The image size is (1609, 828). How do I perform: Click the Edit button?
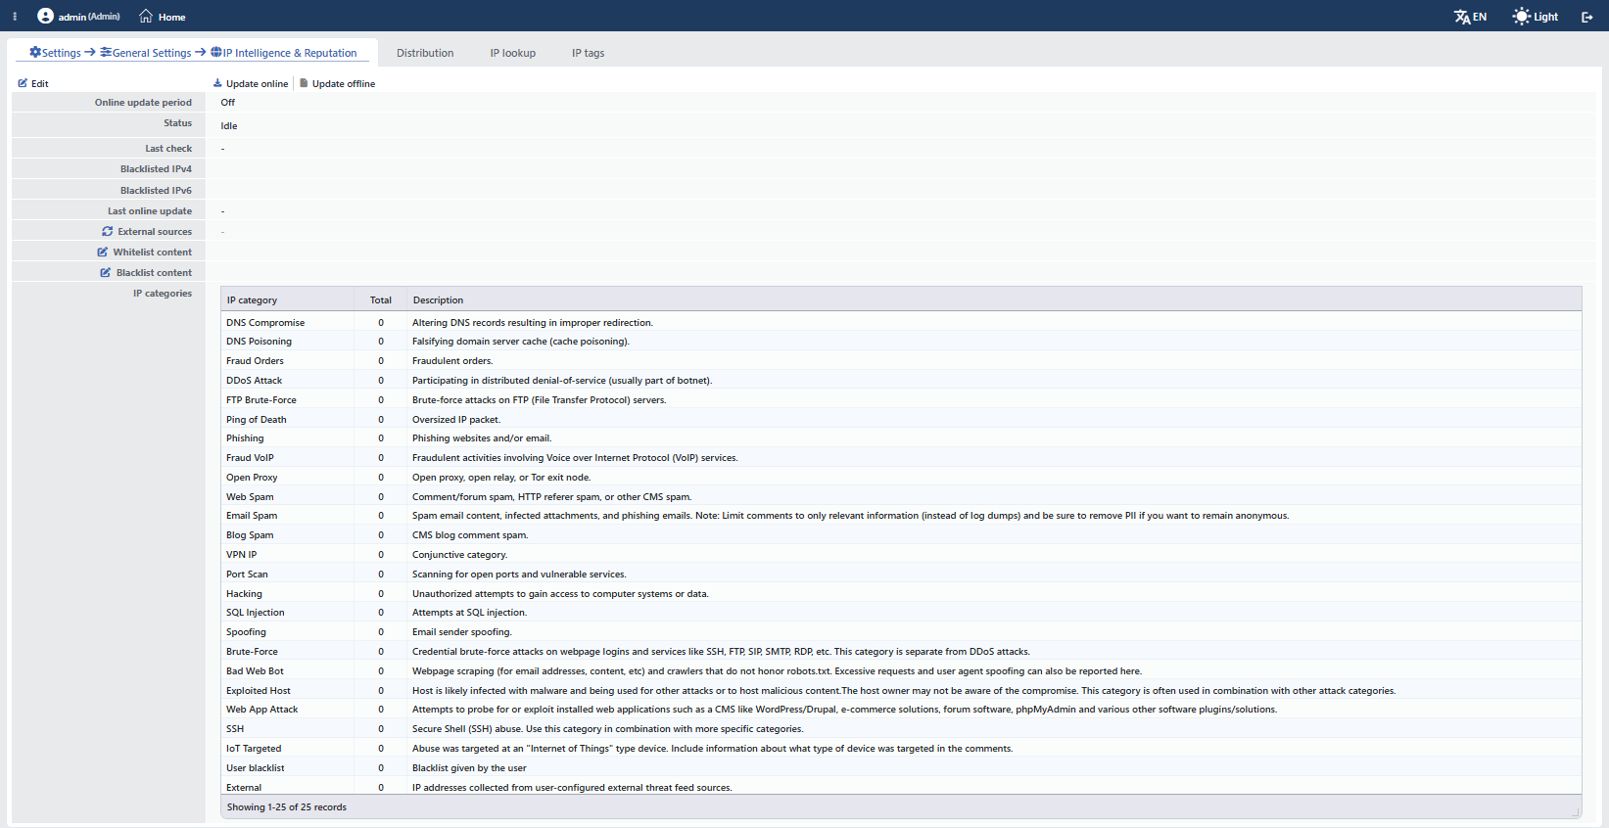(33, 83)
